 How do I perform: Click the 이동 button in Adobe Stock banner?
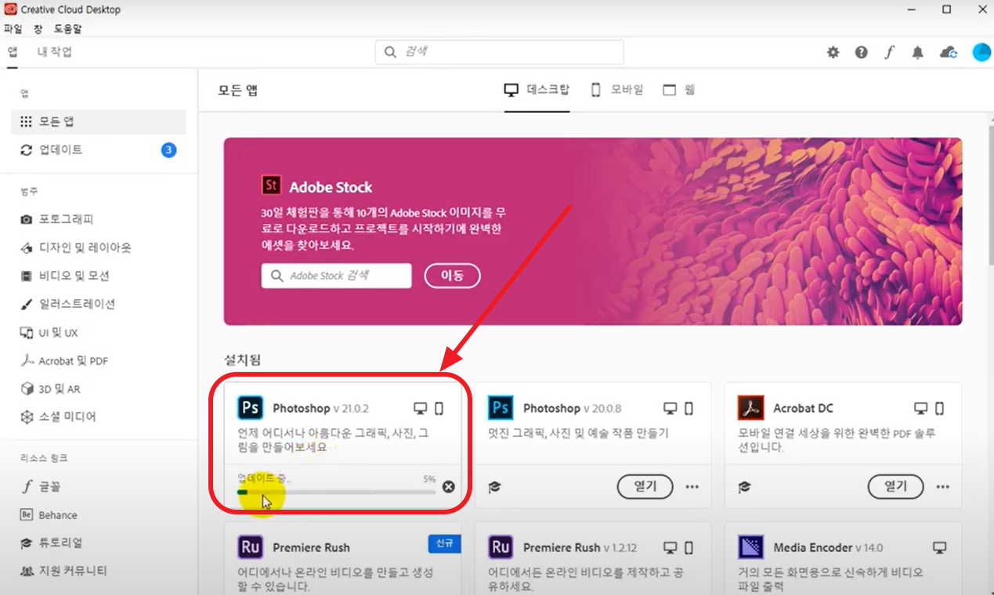click(x=452, y=276)
